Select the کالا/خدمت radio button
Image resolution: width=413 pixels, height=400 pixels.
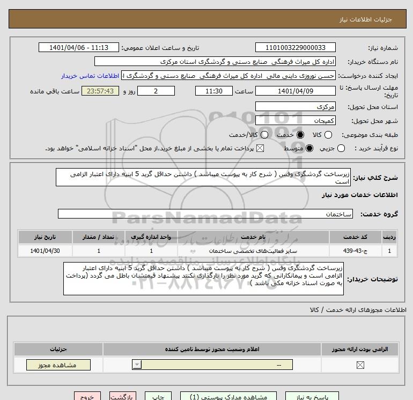coord(264,135)
